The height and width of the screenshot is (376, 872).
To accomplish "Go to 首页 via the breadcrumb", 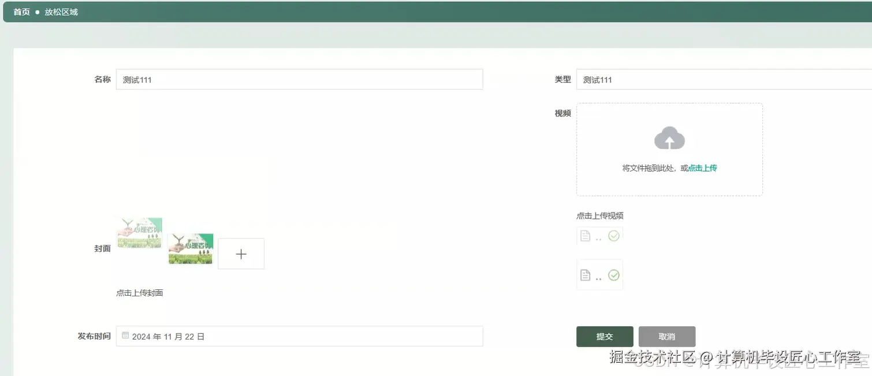I will (21, 12).
